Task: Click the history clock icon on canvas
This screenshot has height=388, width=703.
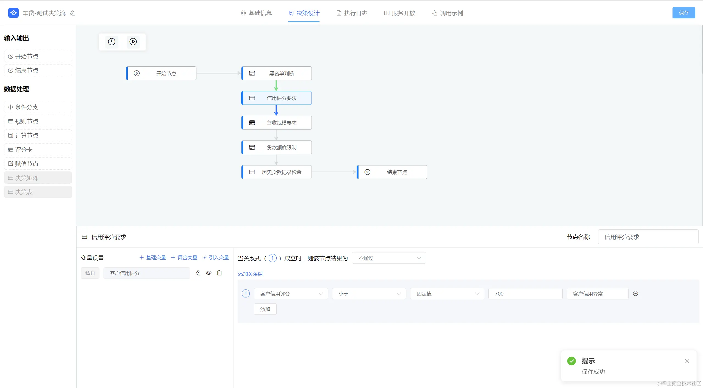Action: 112,42
